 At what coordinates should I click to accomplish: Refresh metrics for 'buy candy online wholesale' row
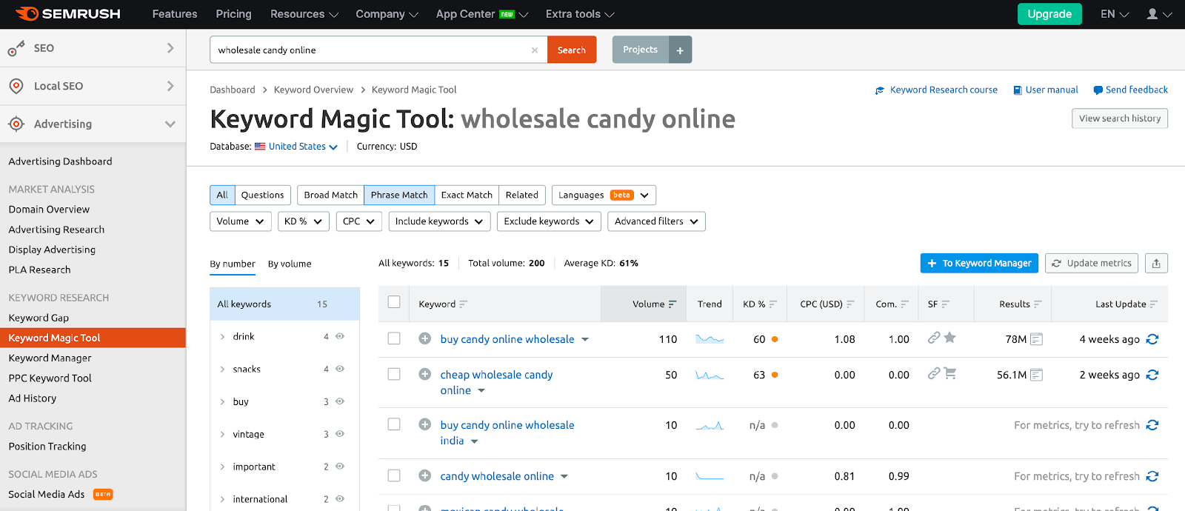point(1152,339)
